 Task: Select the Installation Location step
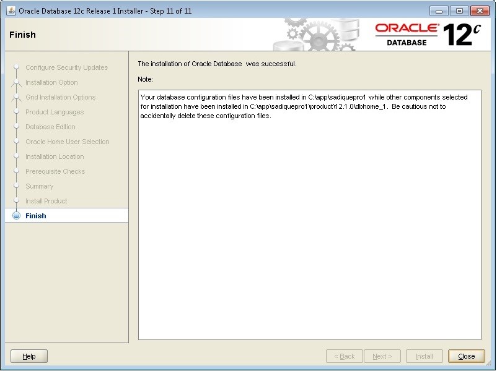coord(55,156)
